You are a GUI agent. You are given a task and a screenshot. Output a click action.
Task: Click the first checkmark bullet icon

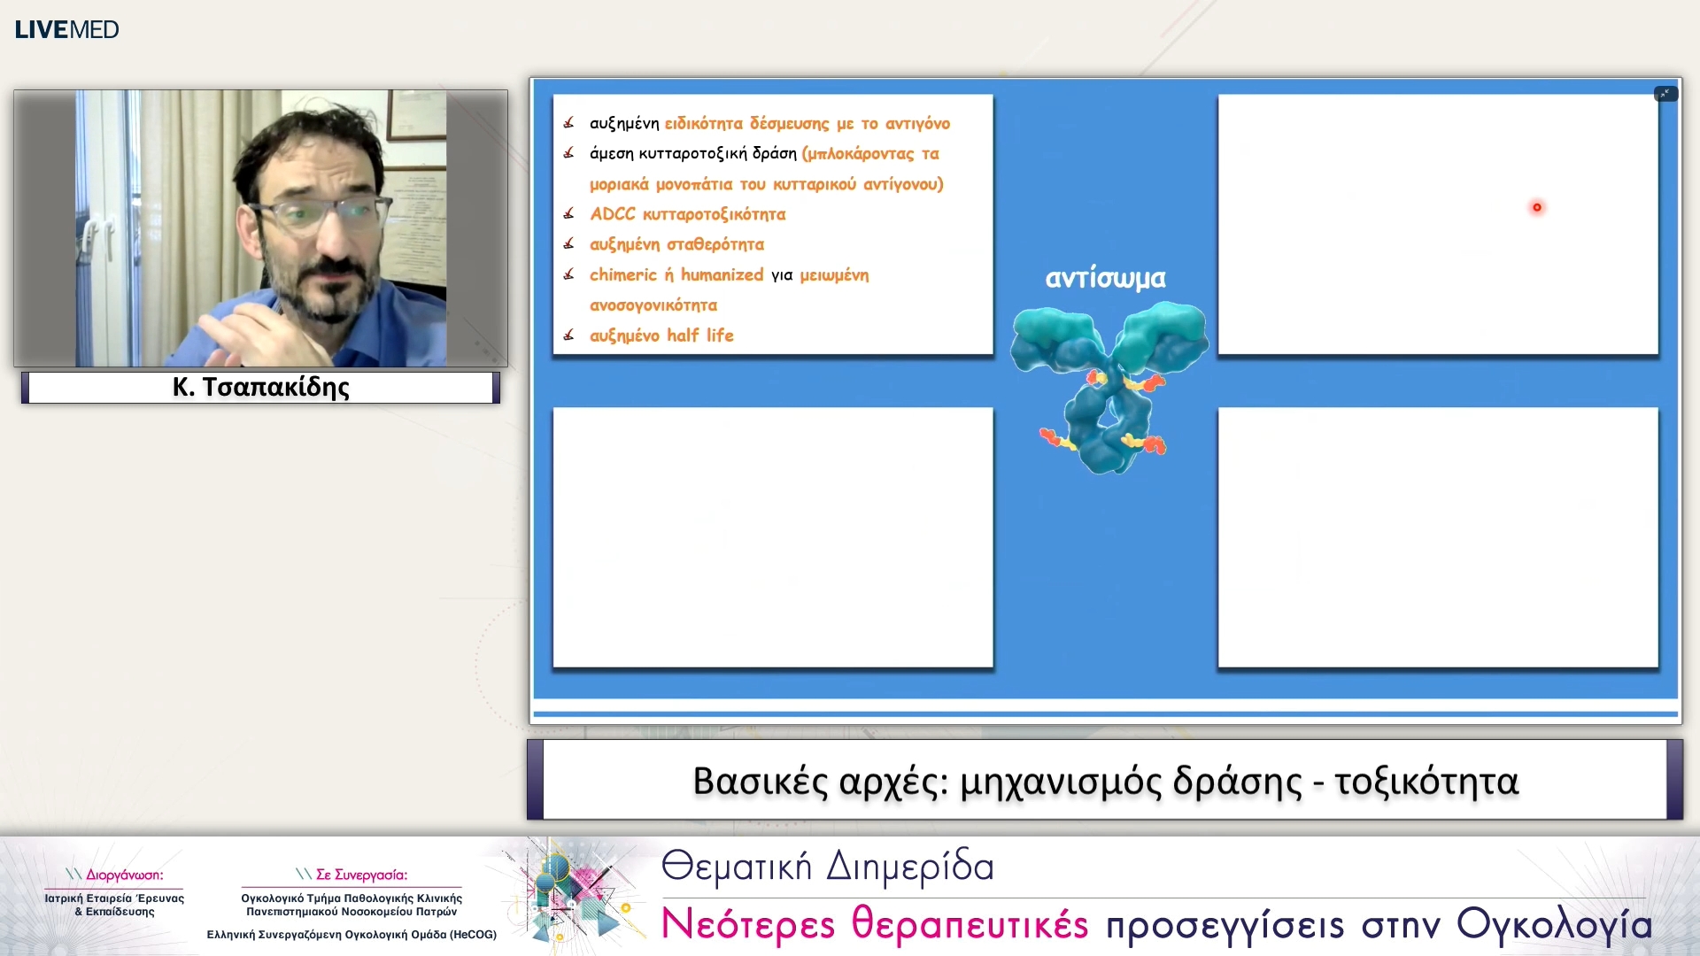pyautogui.click(x=568, y=123)
